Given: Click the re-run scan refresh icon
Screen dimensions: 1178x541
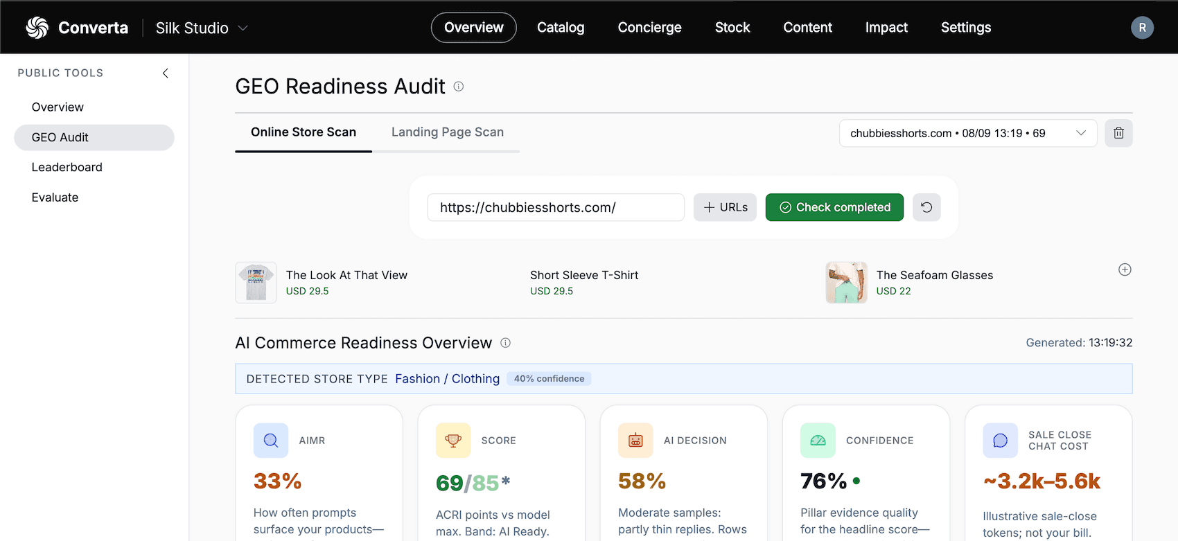Looking at the screenshot, I should [926, 207].
